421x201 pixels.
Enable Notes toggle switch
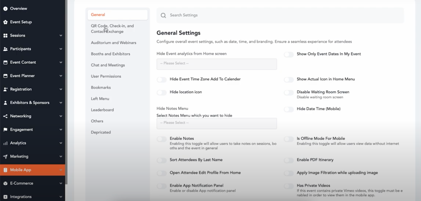[x=162, y=139]
